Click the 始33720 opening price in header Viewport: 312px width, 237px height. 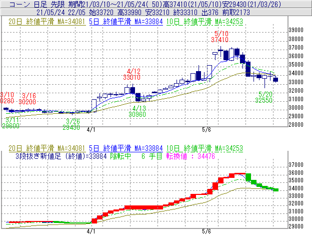click(x=101, y=13)
